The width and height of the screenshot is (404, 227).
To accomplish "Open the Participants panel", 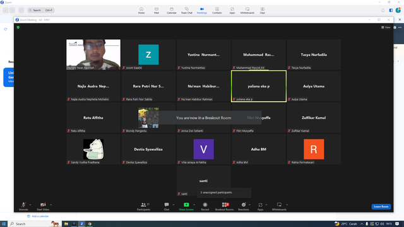I will (143, 206).
